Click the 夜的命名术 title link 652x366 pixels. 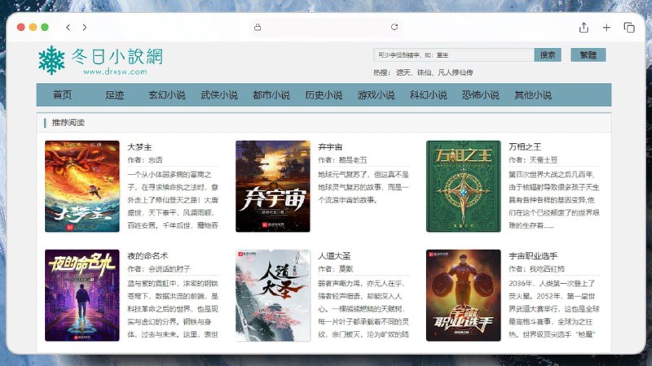tap(148, 256)
